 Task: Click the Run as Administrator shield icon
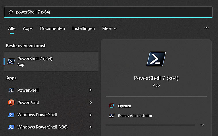(x=112, y=116)
